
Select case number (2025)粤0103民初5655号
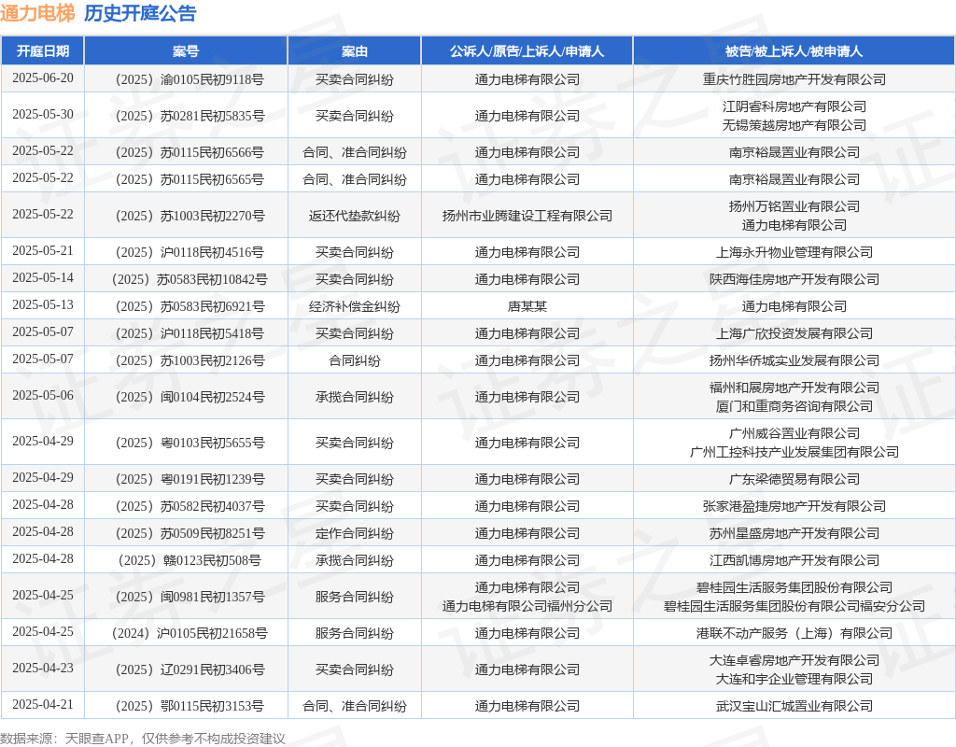pyautogui.click(x=190, y=443)
